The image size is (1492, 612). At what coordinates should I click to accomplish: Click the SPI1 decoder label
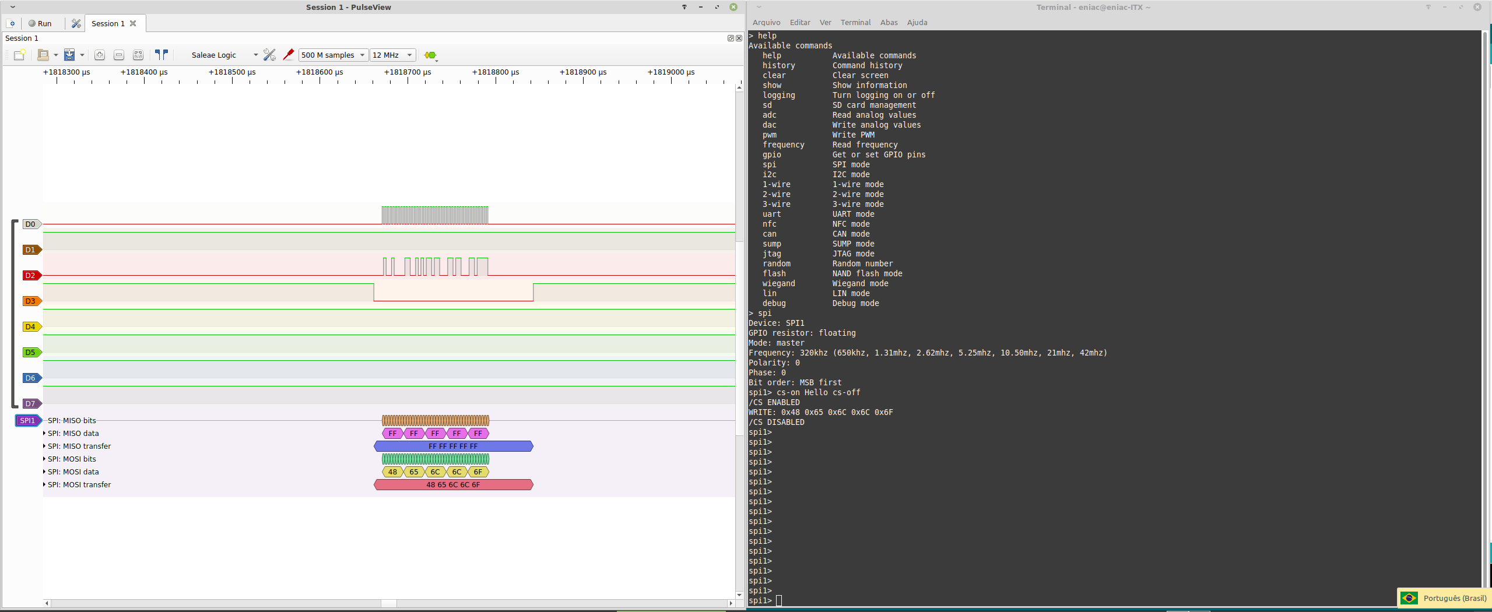coord(28,420)
